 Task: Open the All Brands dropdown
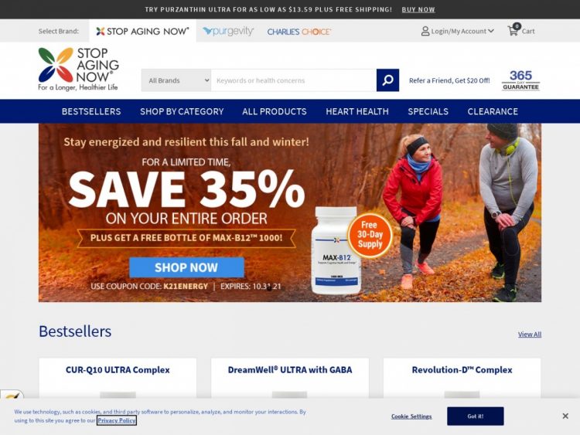[x=176, y=80]
